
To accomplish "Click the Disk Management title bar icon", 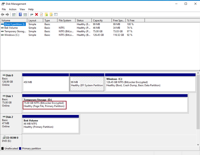I will (x=3, y=4).
